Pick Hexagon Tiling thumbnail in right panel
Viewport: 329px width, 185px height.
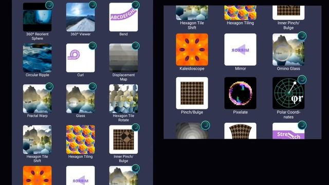pos(240,13)
